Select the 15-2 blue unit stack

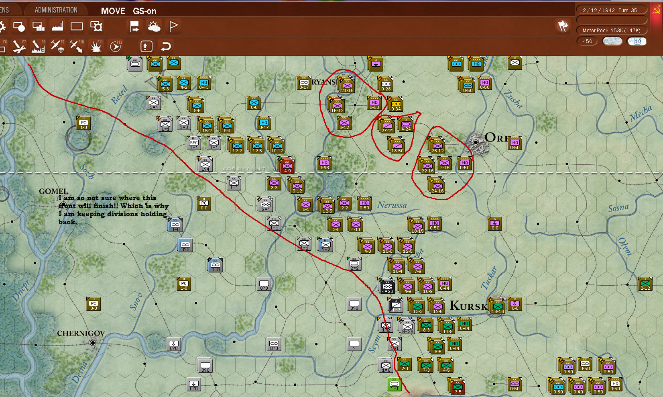pyautogui.click(x=206, y=125)
